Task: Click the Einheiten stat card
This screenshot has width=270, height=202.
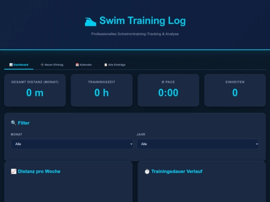Action: tap(235, 90)
